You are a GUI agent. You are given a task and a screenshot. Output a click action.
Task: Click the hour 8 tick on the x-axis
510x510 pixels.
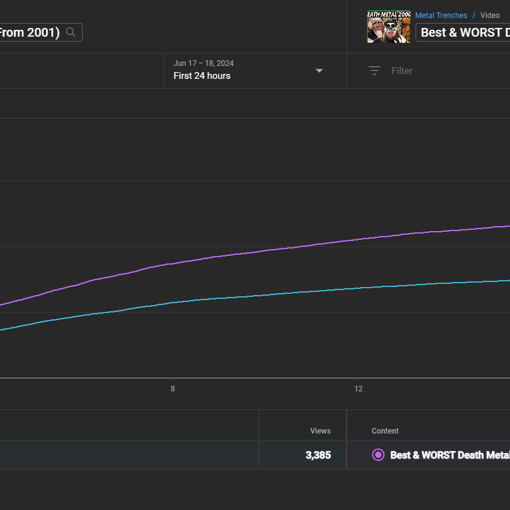(x=173, y=388)
